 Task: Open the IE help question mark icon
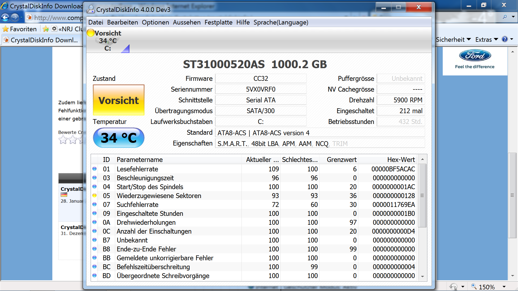[505, 39]
